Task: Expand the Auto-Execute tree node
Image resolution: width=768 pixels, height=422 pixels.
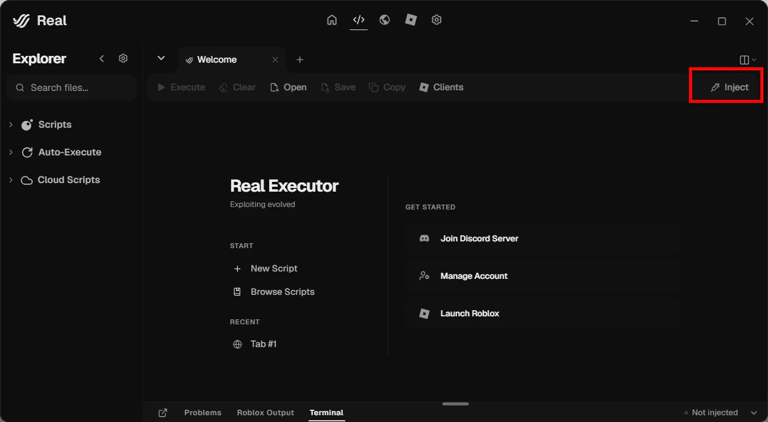Action: point(10,152)
